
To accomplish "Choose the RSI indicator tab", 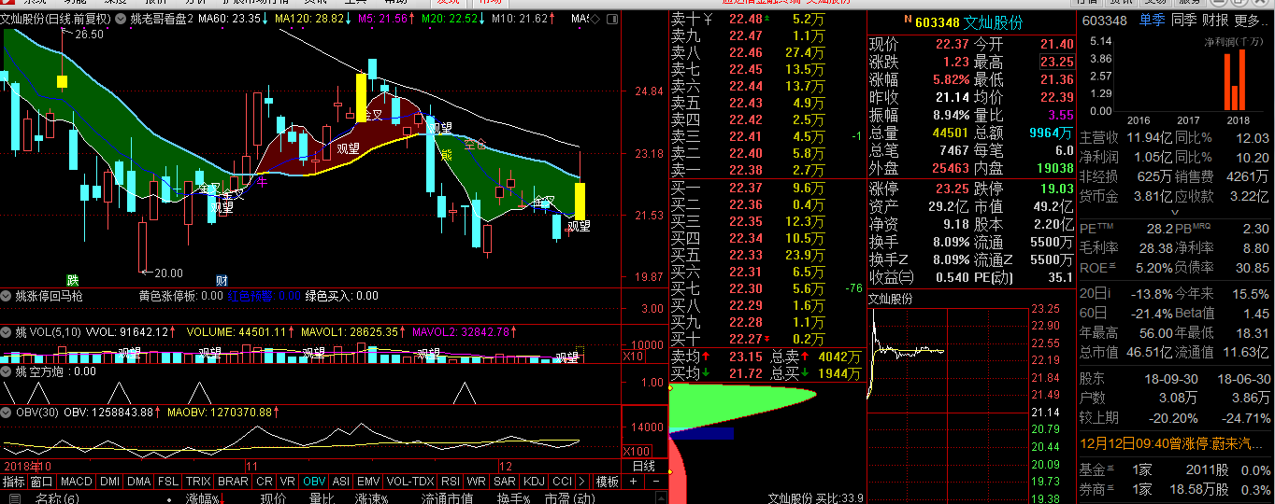I will (451, 482).
